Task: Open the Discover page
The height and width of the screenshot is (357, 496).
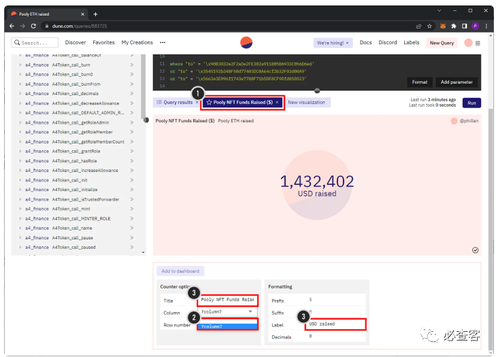Action: [x=76, y=42]
